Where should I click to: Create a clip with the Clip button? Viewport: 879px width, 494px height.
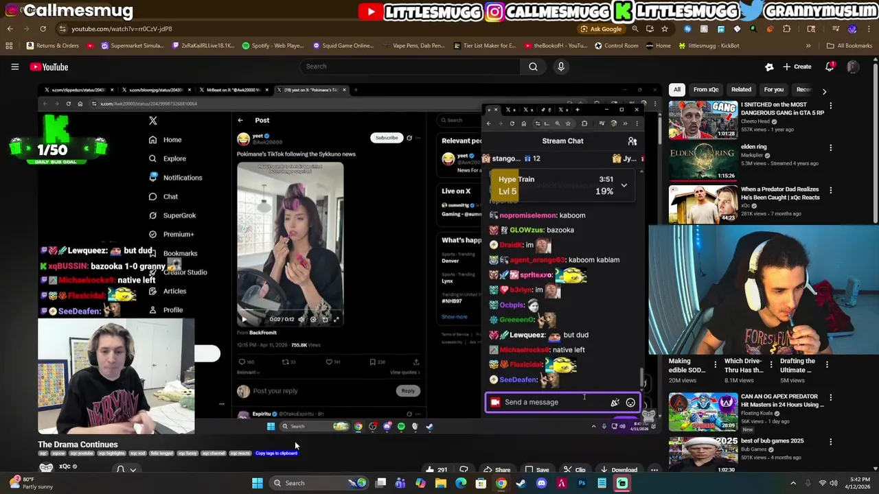pos(574,470)
